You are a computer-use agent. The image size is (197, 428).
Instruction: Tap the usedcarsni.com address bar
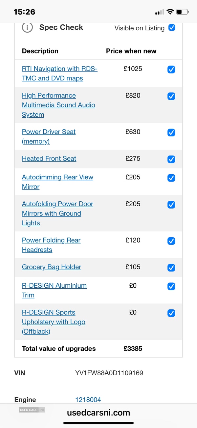coord(98,413)
